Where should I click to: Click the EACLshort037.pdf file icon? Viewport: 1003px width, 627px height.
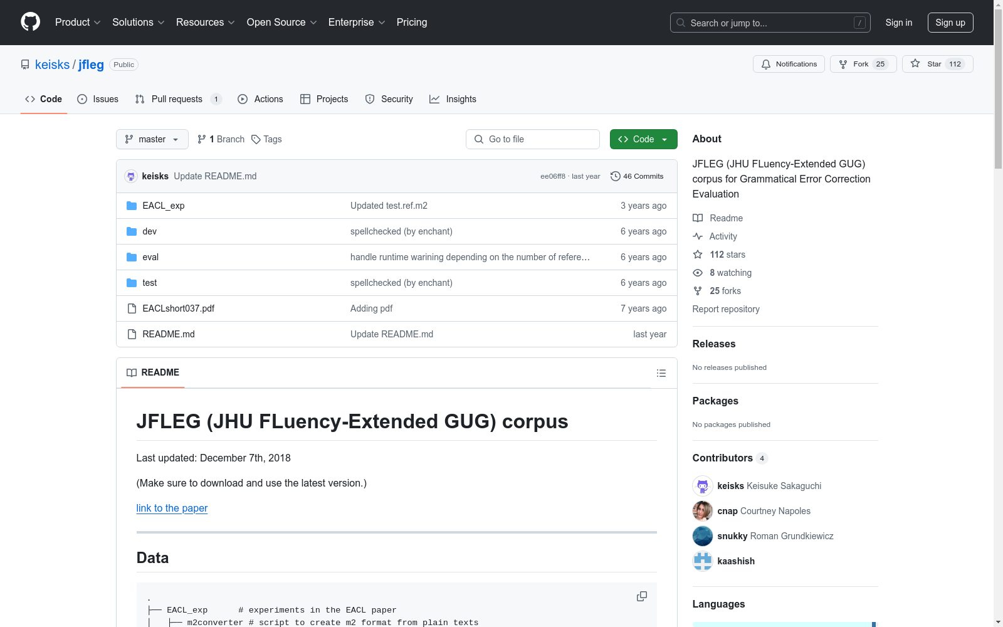click(132, 308)
